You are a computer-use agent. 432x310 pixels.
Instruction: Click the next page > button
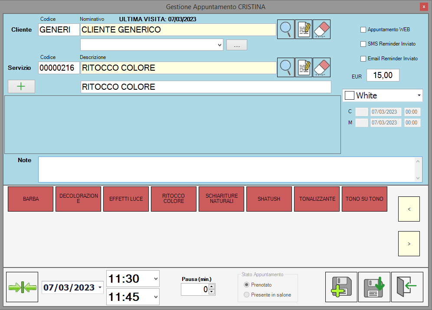click(409, 244)
